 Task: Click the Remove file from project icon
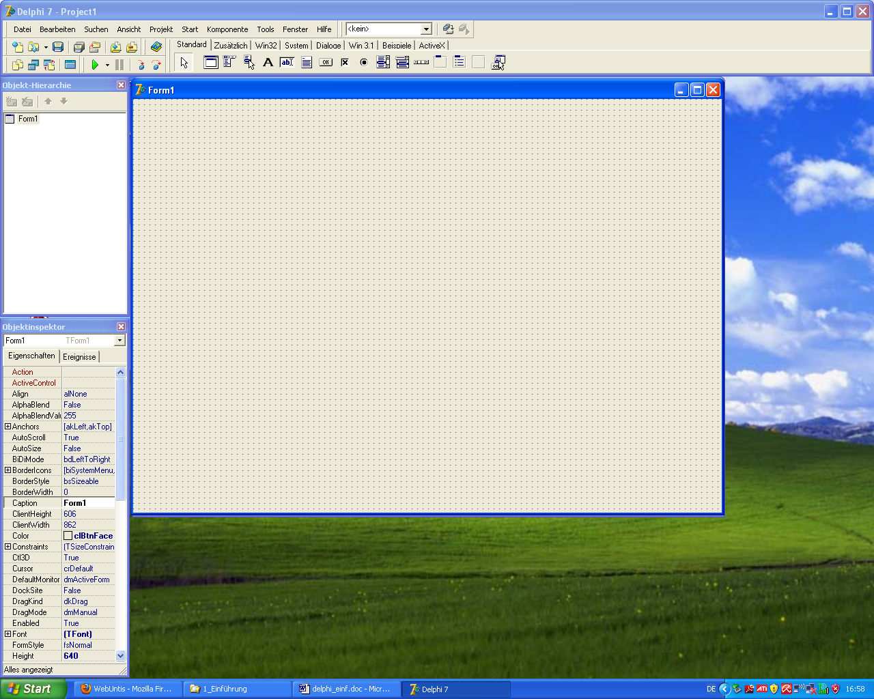tap(132, 47)
